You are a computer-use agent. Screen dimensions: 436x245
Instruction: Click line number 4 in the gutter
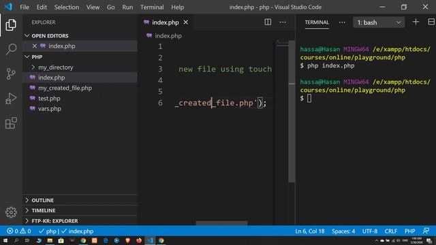(x=160, y=80)
